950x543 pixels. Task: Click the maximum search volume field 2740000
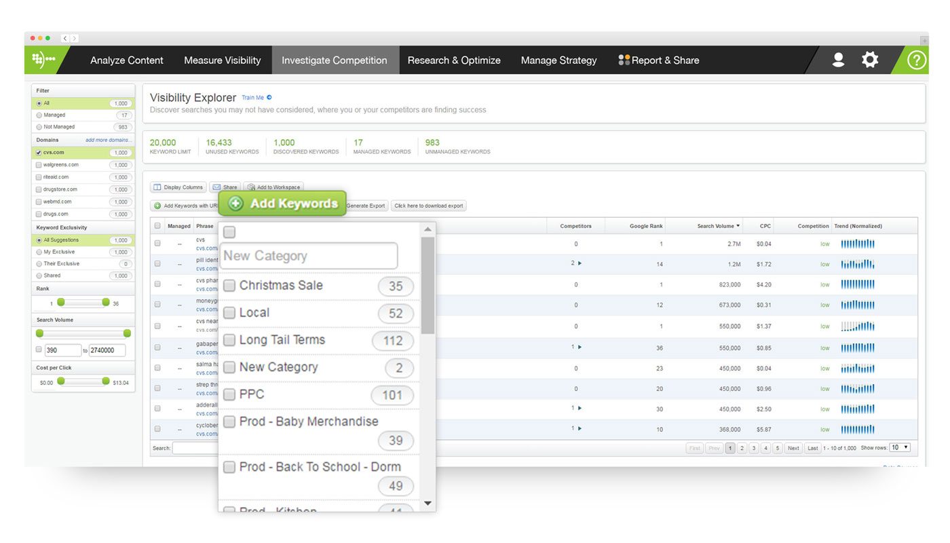click(x=107, y=350)
